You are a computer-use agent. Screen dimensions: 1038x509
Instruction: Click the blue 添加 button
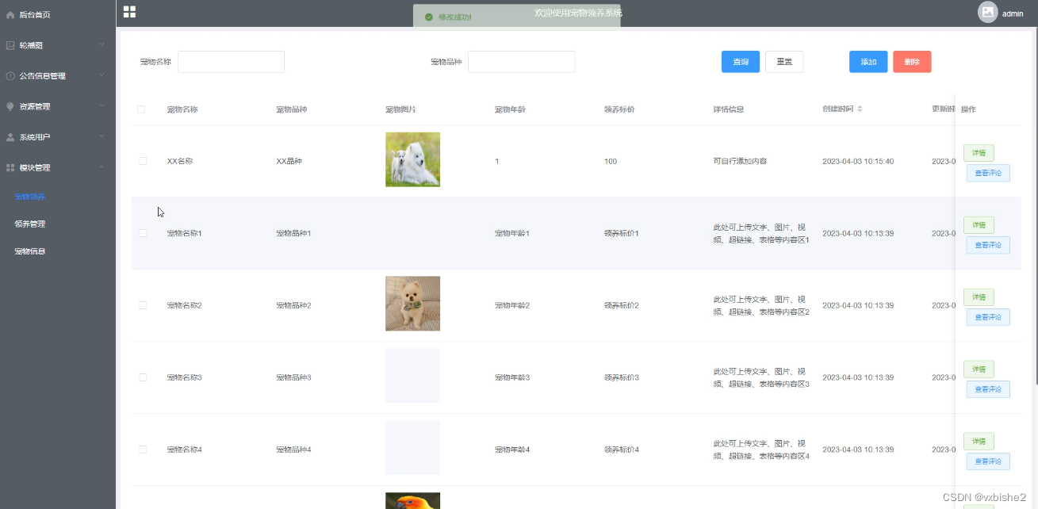(868, 62)
